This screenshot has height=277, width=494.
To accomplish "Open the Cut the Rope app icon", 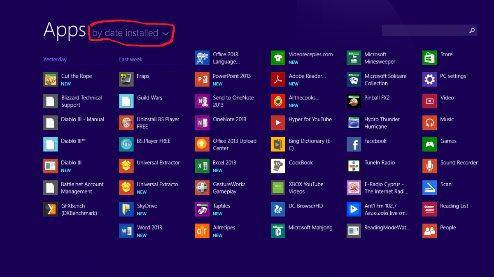I will [50, 79].
